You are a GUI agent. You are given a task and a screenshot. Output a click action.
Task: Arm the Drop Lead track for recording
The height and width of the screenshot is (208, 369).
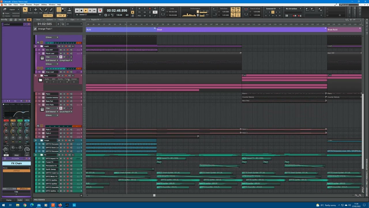pos(67,72)
